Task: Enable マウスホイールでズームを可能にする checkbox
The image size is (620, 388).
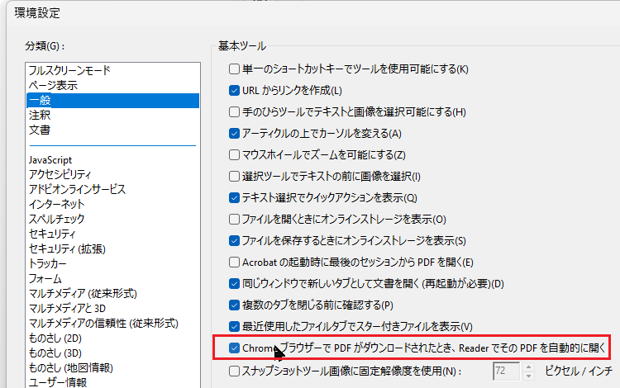Action: [235, 154]
